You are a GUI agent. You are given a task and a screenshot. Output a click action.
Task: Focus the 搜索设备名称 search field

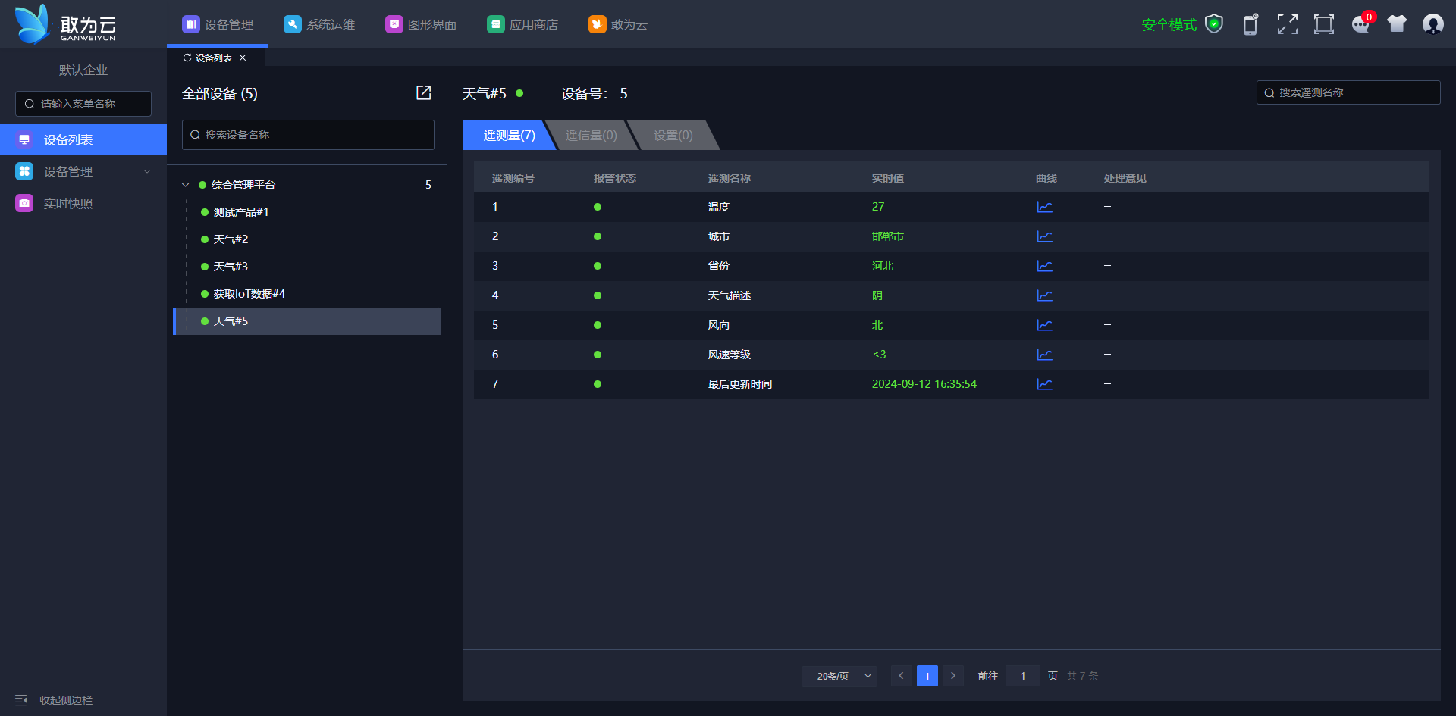pos(308,135)
